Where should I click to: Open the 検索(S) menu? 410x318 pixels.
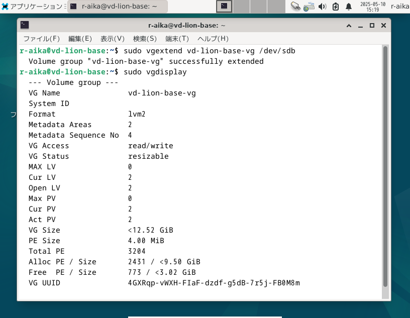(145, 39)
